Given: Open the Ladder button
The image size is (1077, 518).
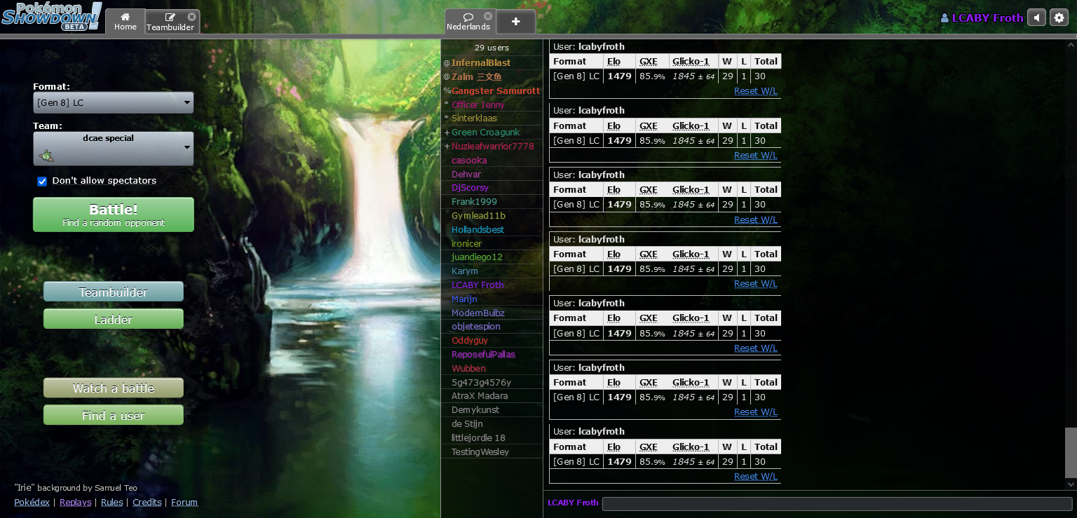Looking at the screenshot, I should point(113,320).
